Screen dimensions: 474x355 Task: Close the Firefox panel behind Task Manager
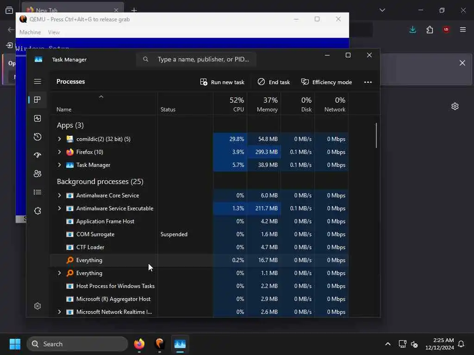point(462,63)
